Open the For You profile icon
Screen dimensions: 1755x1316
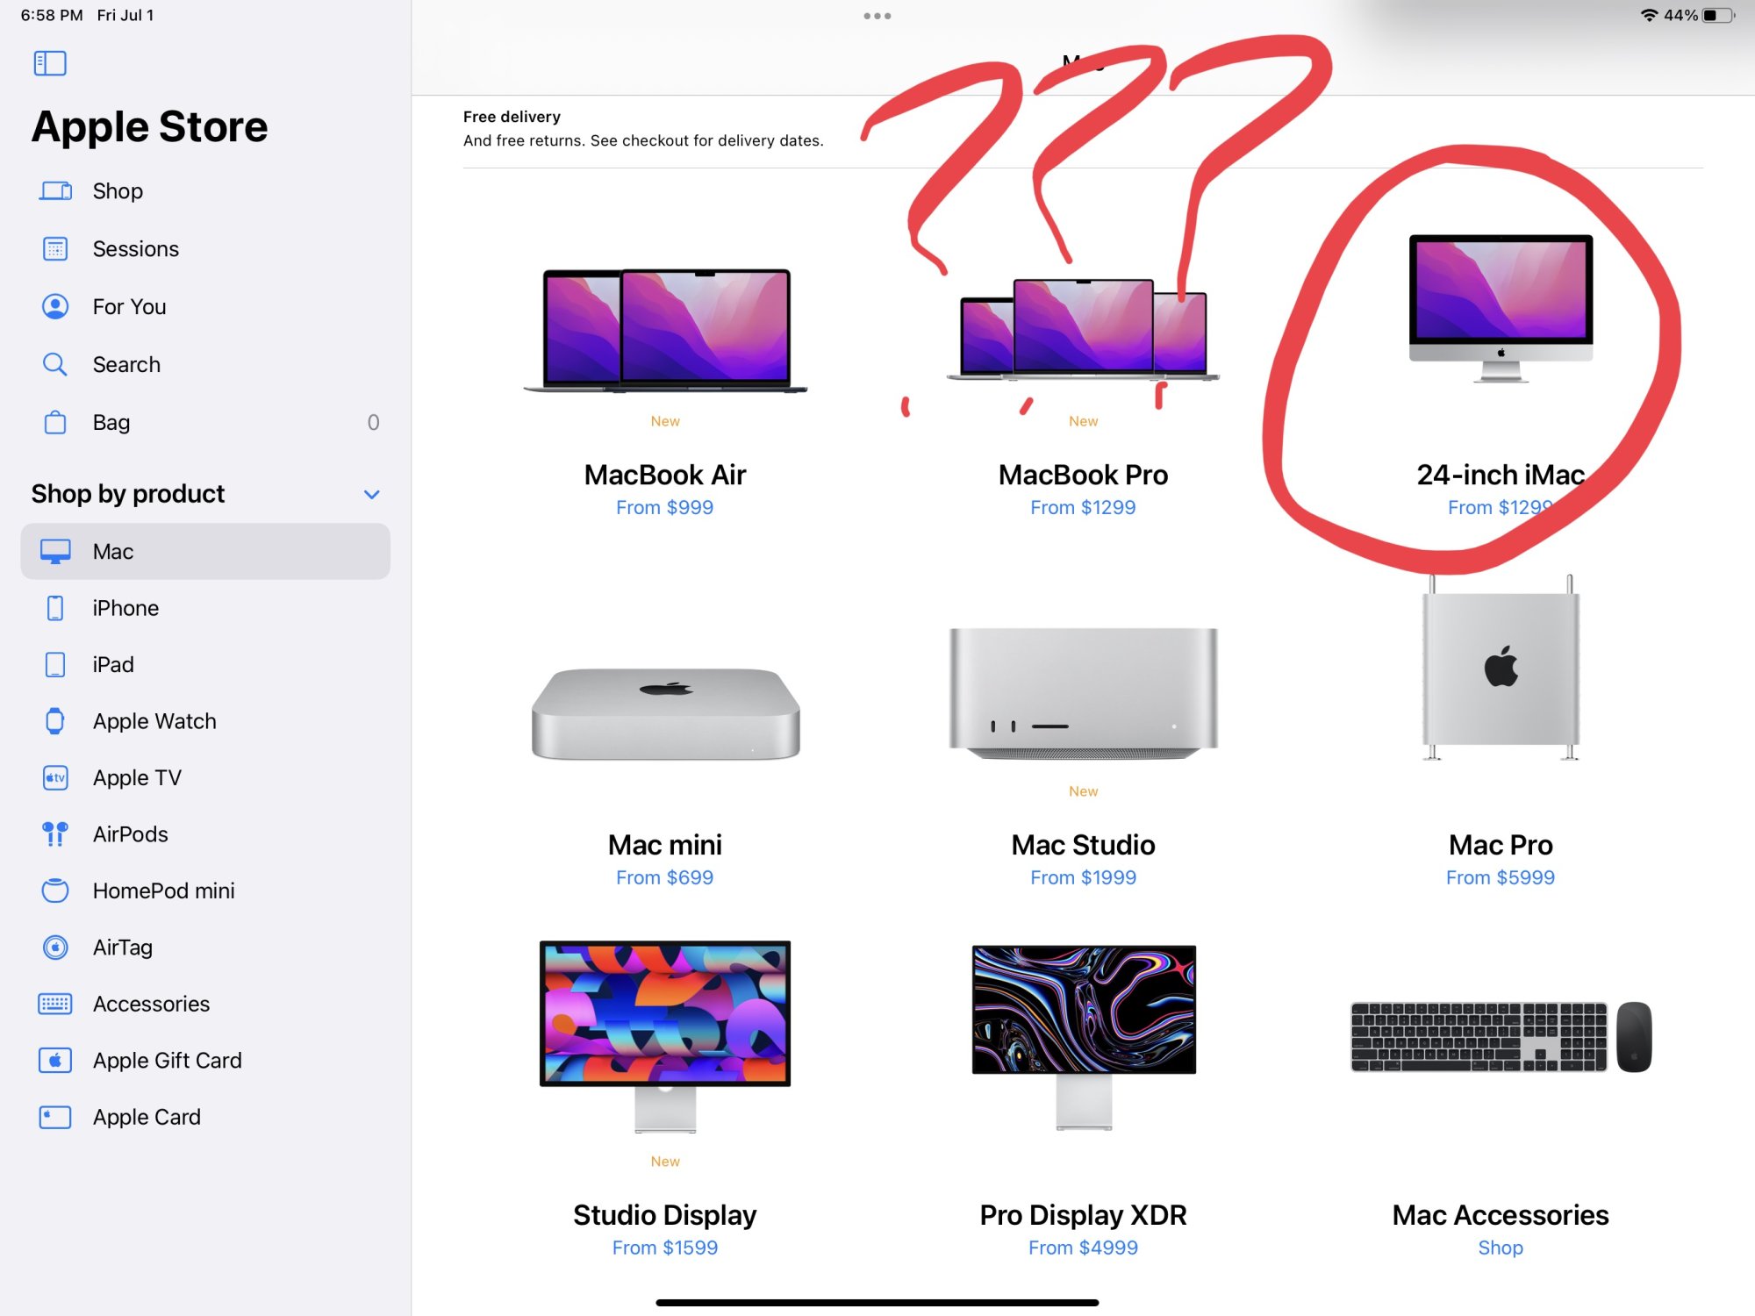coord(55,307)
